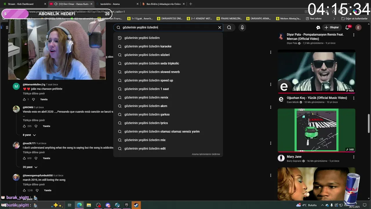Image resolution: width=371 pixels, height=209 pixels.
Task: Reply to @RIOWiii comment with Yanıtla
Action: 46,126
